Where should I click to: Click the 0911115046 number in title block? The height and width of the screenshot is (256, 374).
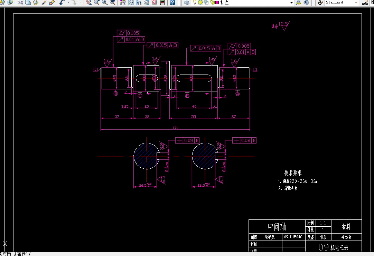(293, 237)
